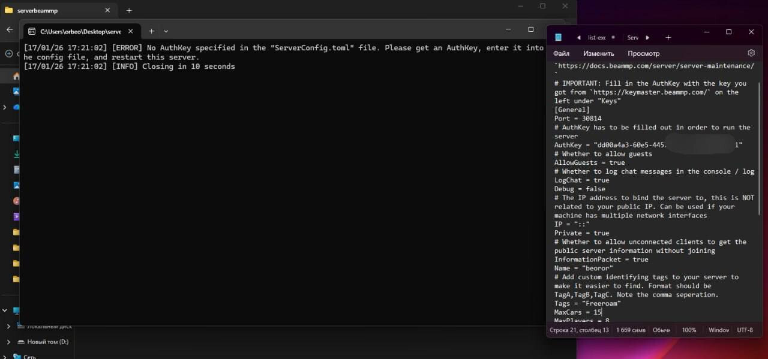Open the Файл menu in Notepad

coord(562,53)
